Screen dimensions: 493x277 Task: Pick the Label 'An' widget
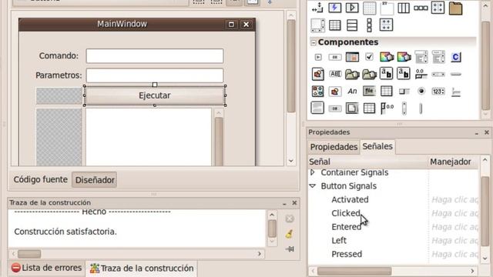tap(352, 91)
